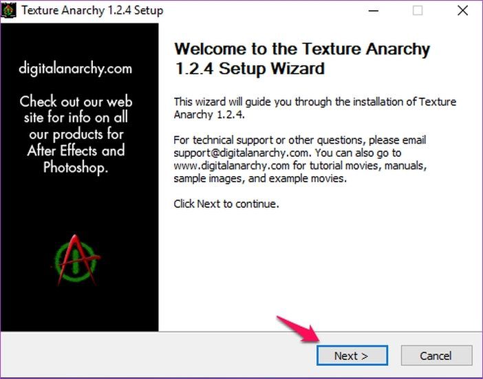
Task: Click the support@digitalanarchy.com email address
Action: pos(241,153)
